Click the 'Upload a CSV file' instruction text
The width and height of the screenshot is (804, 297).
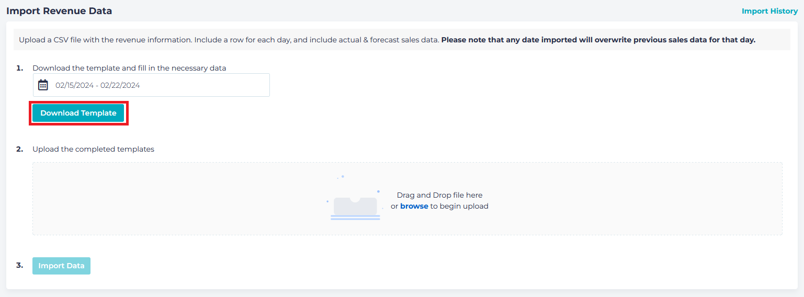105,40
